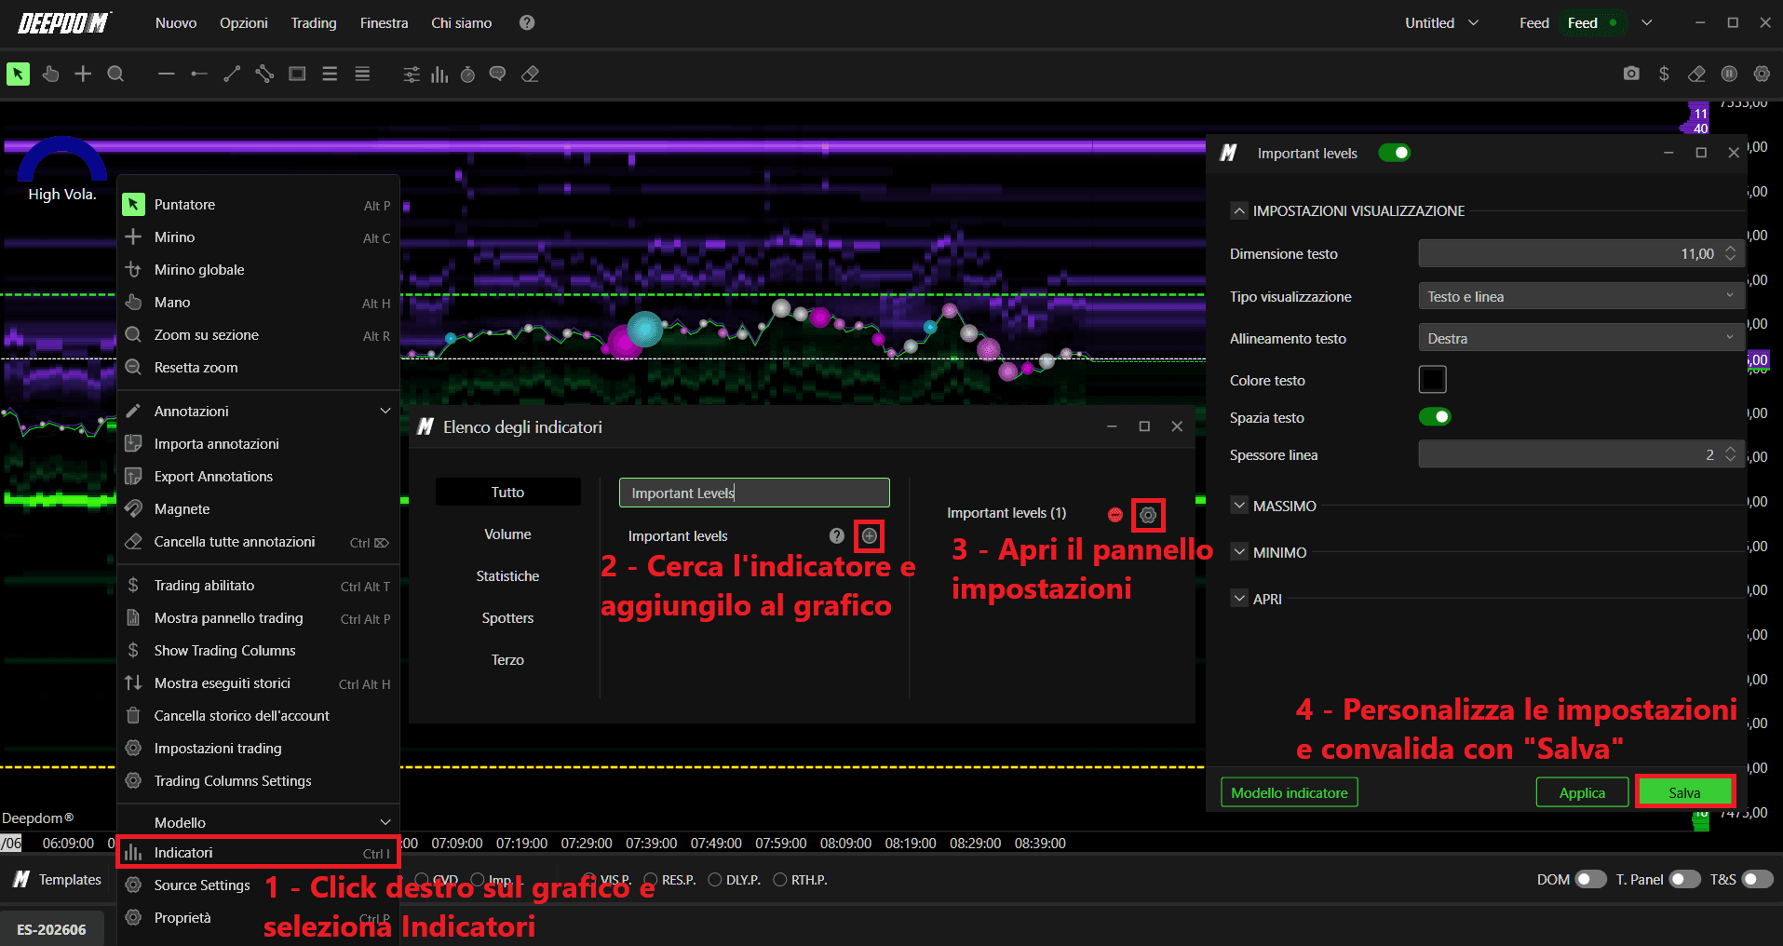This screenshot has height=946, width=1783.
Task: Open the Templates button at bottom left
Action: [58, 879]
